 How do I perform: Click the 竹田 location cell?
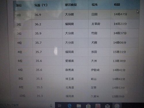click(94, 33)
